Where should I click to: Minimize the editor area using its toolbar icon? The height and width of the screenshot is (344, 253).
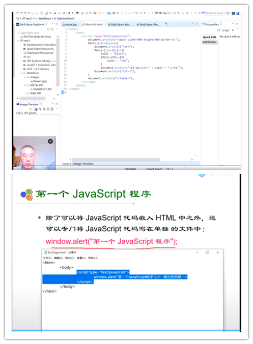(192, 24)
